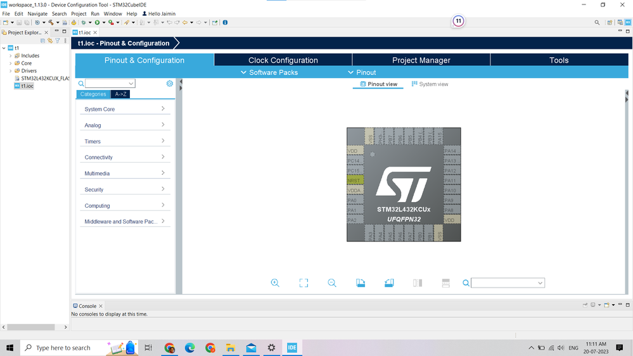This screenshot has height=356, width=633.
Task: Open the Project Explorer filter icon
Action: [58, 41]
